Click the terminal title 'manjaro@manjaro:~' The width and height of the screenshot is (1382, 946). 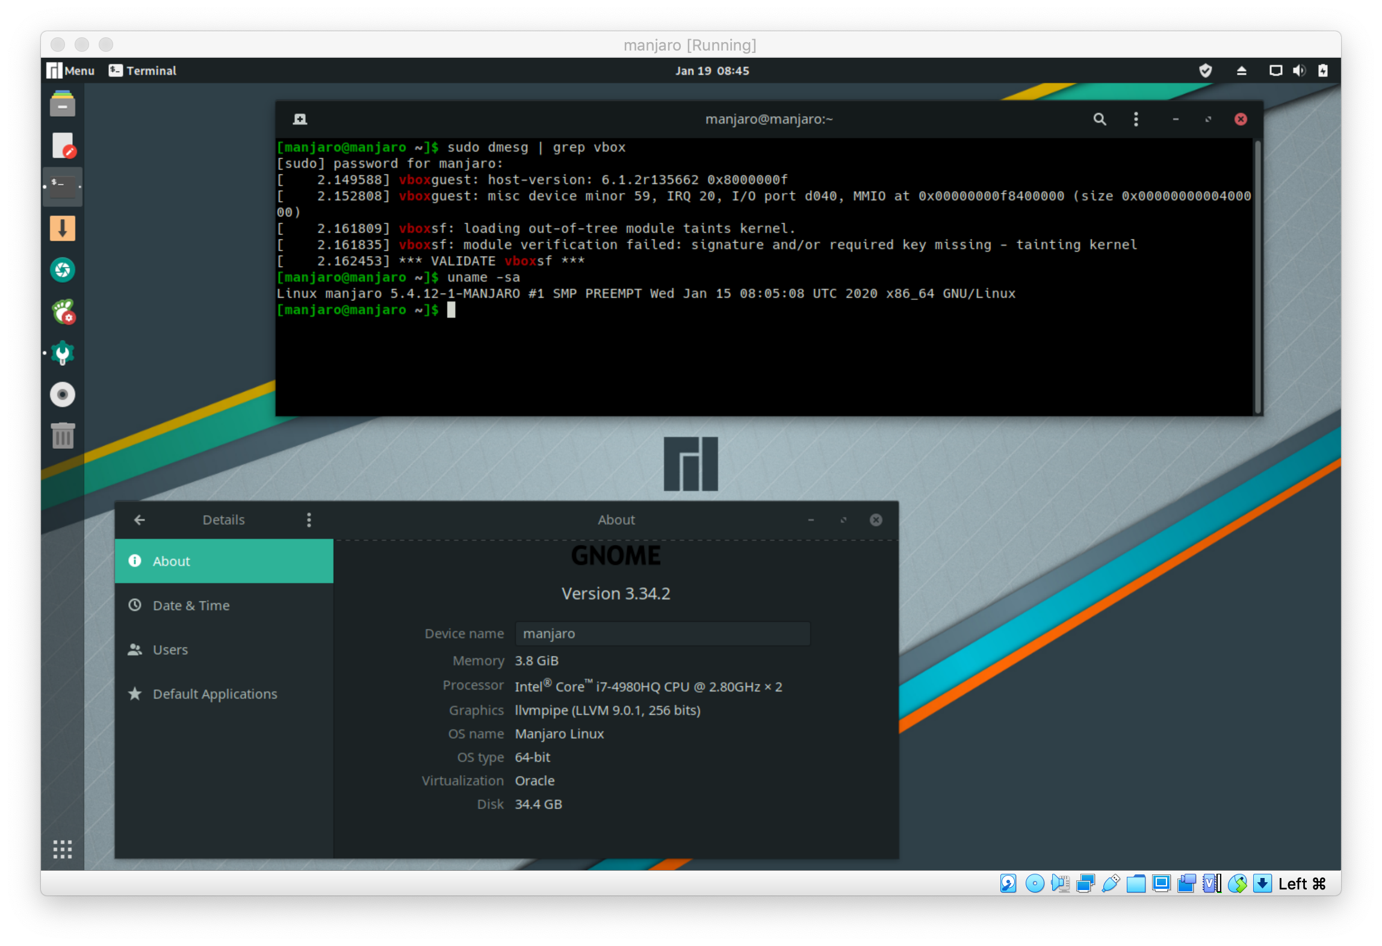[769, 119]
